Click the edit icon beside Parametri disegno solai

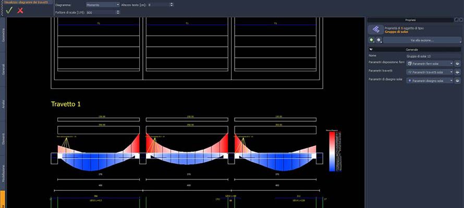(x=458, y=81)
